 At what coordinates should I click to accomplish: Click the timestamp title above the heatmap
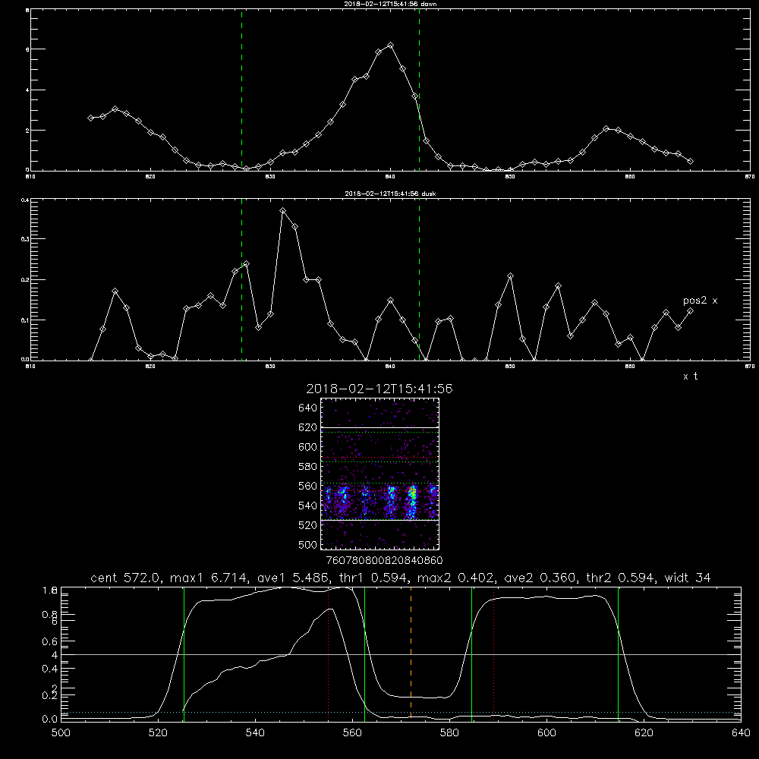point(379,389)
